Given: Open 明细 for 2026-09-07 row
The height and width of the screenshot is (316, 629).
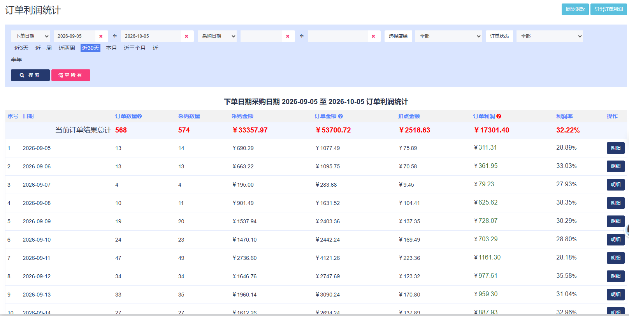Looking at the screenshot, I should point(616,185).
